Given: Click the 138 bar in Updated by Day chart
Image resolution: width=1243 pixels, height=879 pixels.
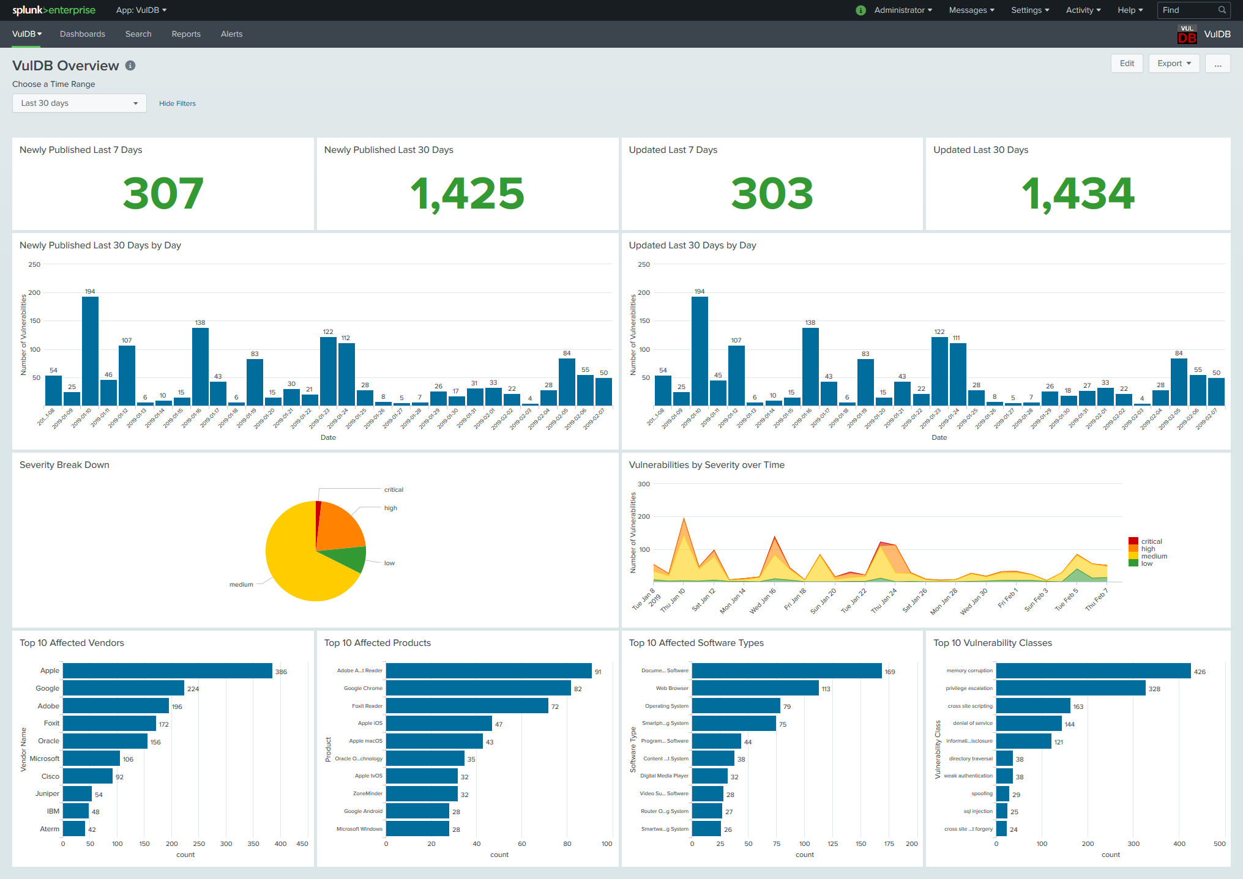Looking at the screenshot, I should (810, 366).
